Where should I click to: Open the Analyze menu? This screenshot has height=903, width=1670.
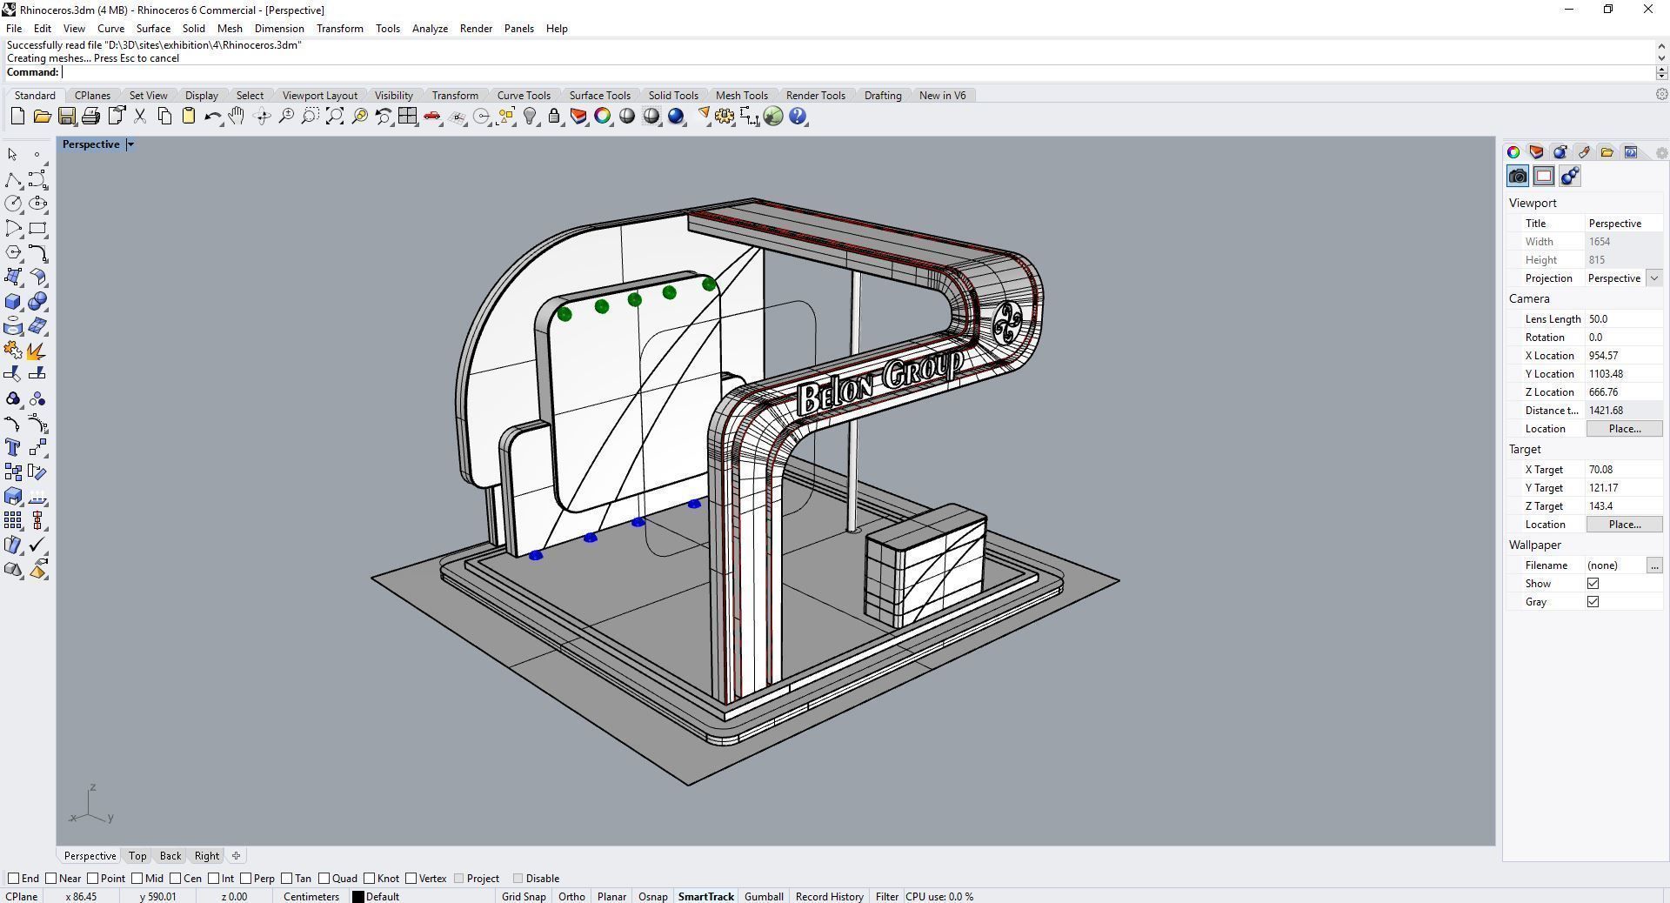tap(430, 29)
